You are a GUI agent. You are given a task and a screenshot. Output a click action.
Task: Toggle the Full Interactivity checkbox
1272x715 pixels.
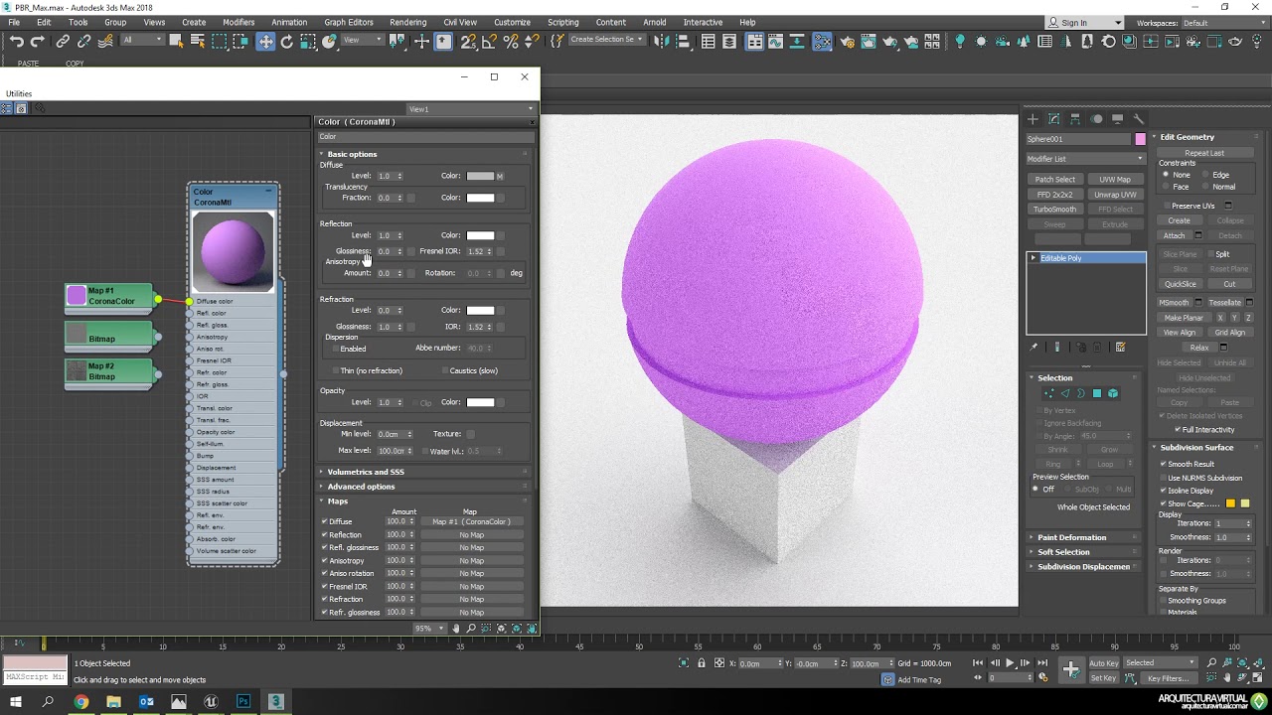pos(1178,429)
